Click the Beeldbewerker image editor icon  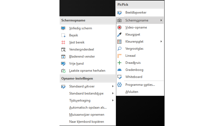point(119,13)
